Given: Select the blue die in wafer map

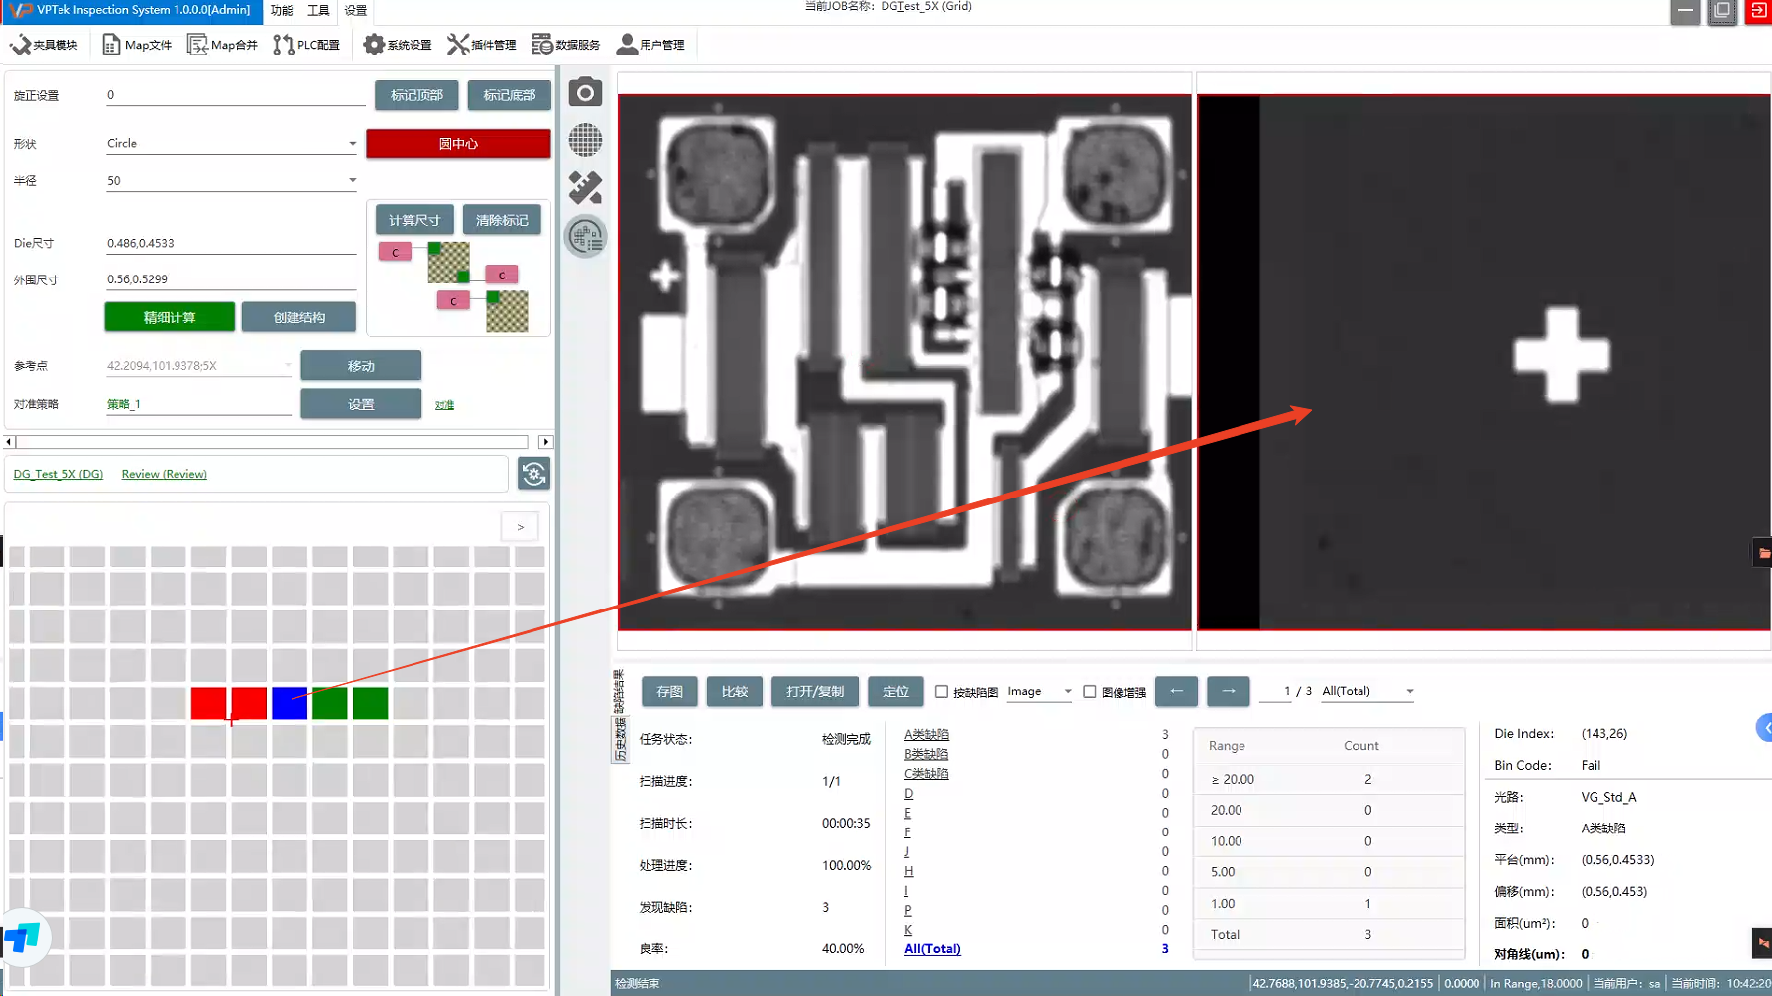Looking at the screenshot, I should (x=289, y=704).
